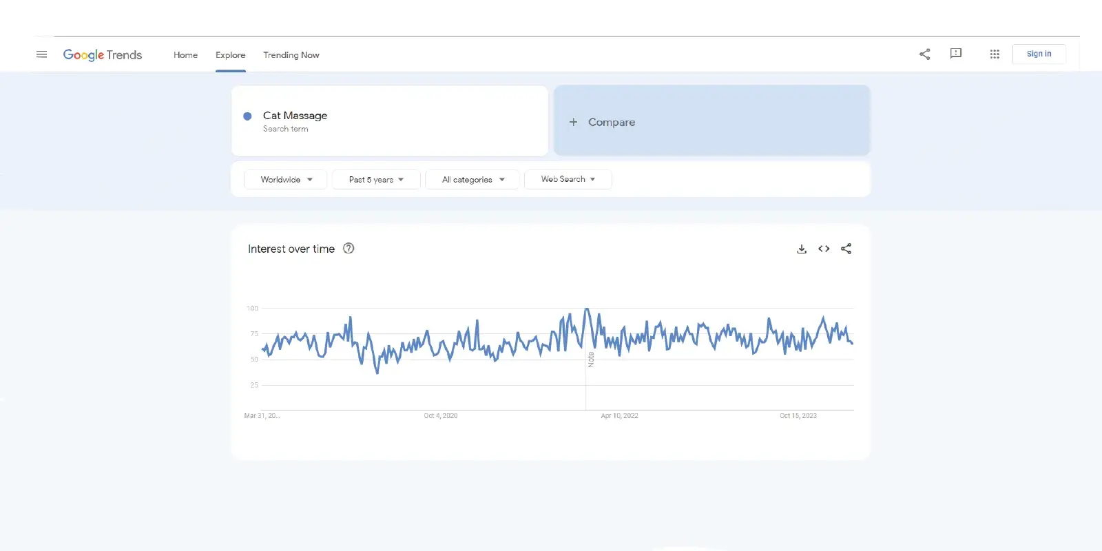Viewport: 1102px width, 551px height.
Task: Expand the Worldwide region dropdown
Action: click(x=286, y=180)
